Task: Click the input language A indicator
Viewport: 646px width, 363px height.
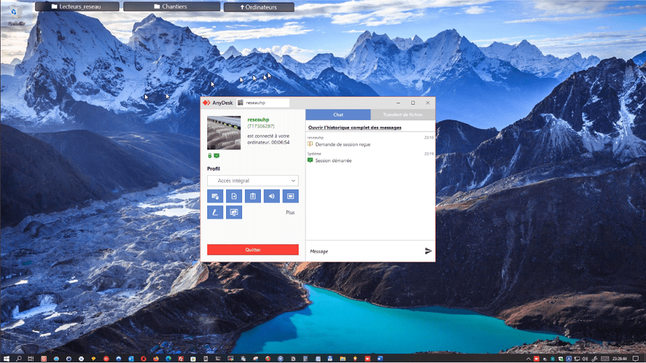Action: click(569, 358)
